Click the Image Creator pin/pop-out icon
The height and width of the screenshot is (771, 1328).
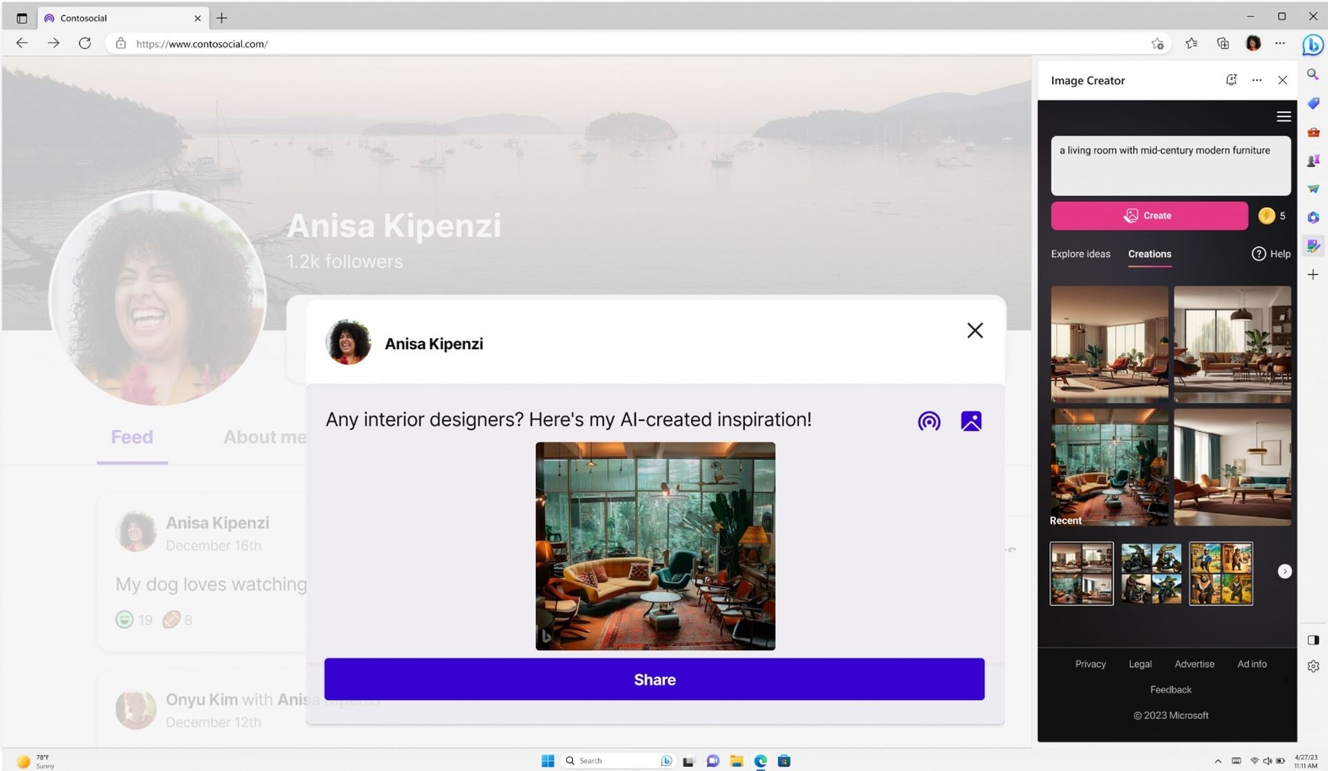(x=1230, y=80)
